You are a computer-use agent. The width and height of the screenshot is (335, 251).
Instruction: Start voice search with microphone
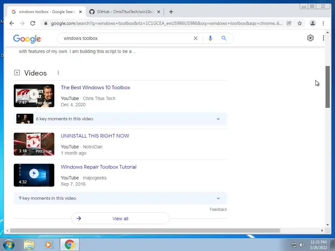coord(210,38)
